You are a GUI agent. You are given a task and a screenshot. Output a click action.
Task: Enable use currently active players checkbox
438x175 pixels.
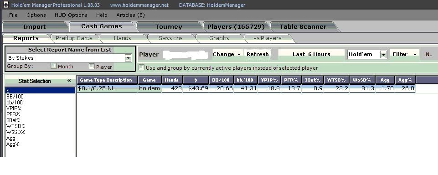(142, 67)
